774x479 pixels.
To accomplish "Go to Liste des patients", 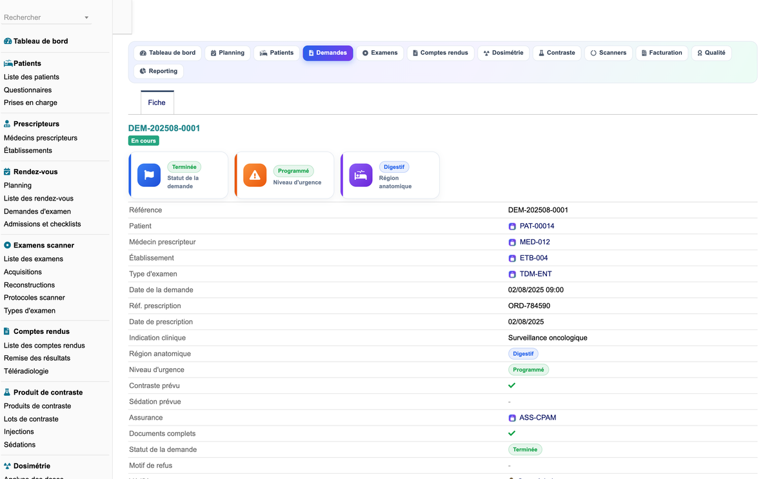I will coord(32,77).
